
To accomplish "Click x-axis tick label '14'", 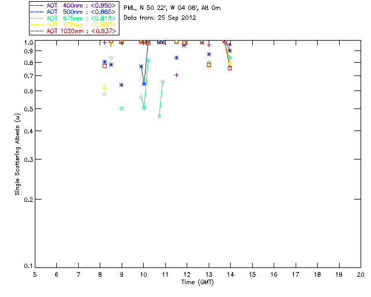I will point(231,274).
